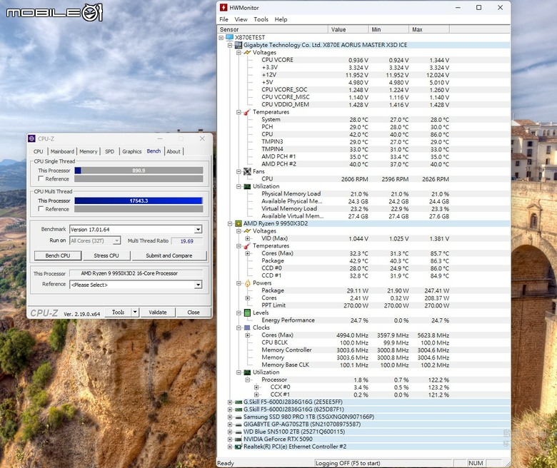The image size is (557, 468).
Task: Click the single thread 890.9 score bar
Action: 139,171
